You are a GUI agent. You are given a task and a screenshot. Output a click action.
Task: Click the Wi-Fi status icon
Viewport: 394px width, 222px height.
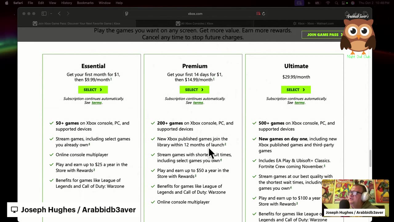coord(328,3)
